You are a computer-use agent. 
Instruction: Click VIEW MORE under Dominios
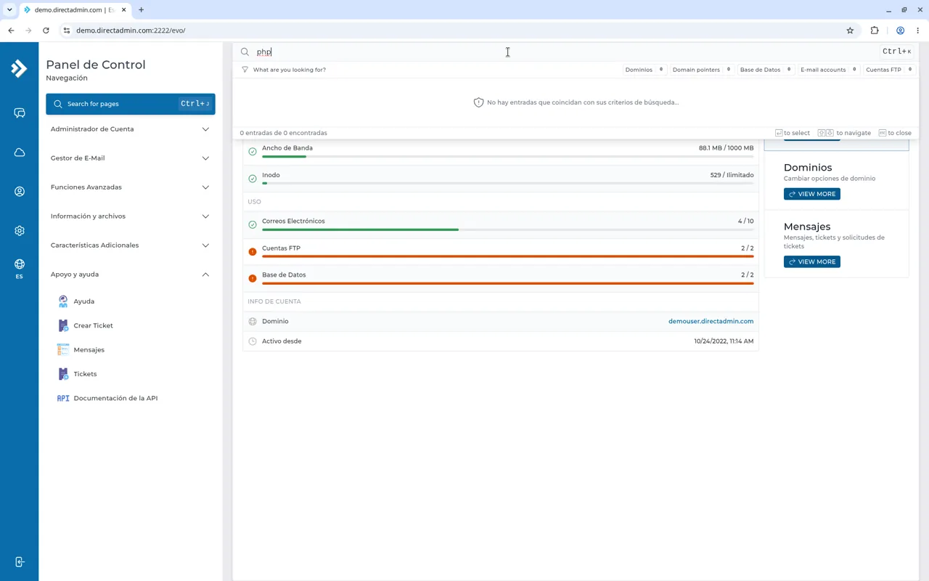[812, 194]
